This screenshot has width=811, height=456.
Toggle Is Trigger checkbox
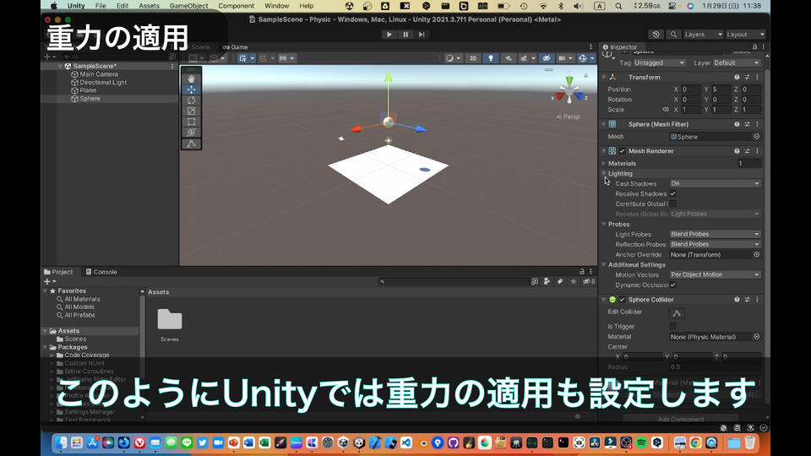[673, 327]
